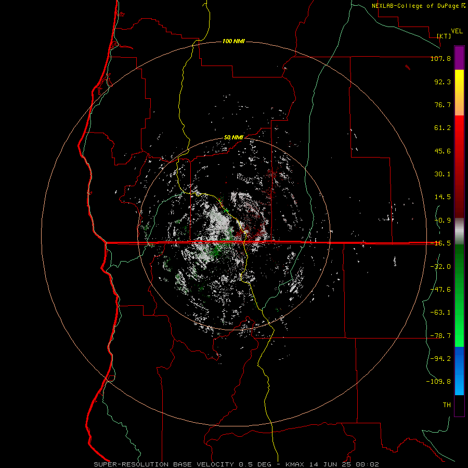Click the 14.5 velocity scale value
The image size is (468, 468).
(443, 197)
